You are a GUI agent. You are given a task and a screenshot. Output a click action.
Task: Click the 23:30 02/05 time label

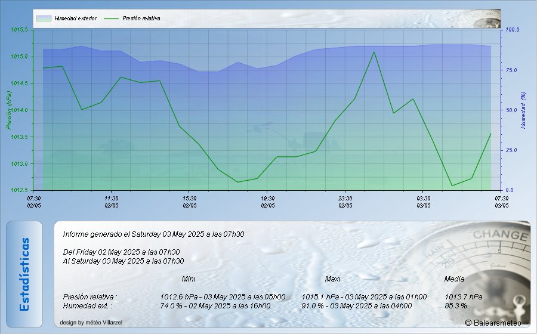[x=345, y=202]
